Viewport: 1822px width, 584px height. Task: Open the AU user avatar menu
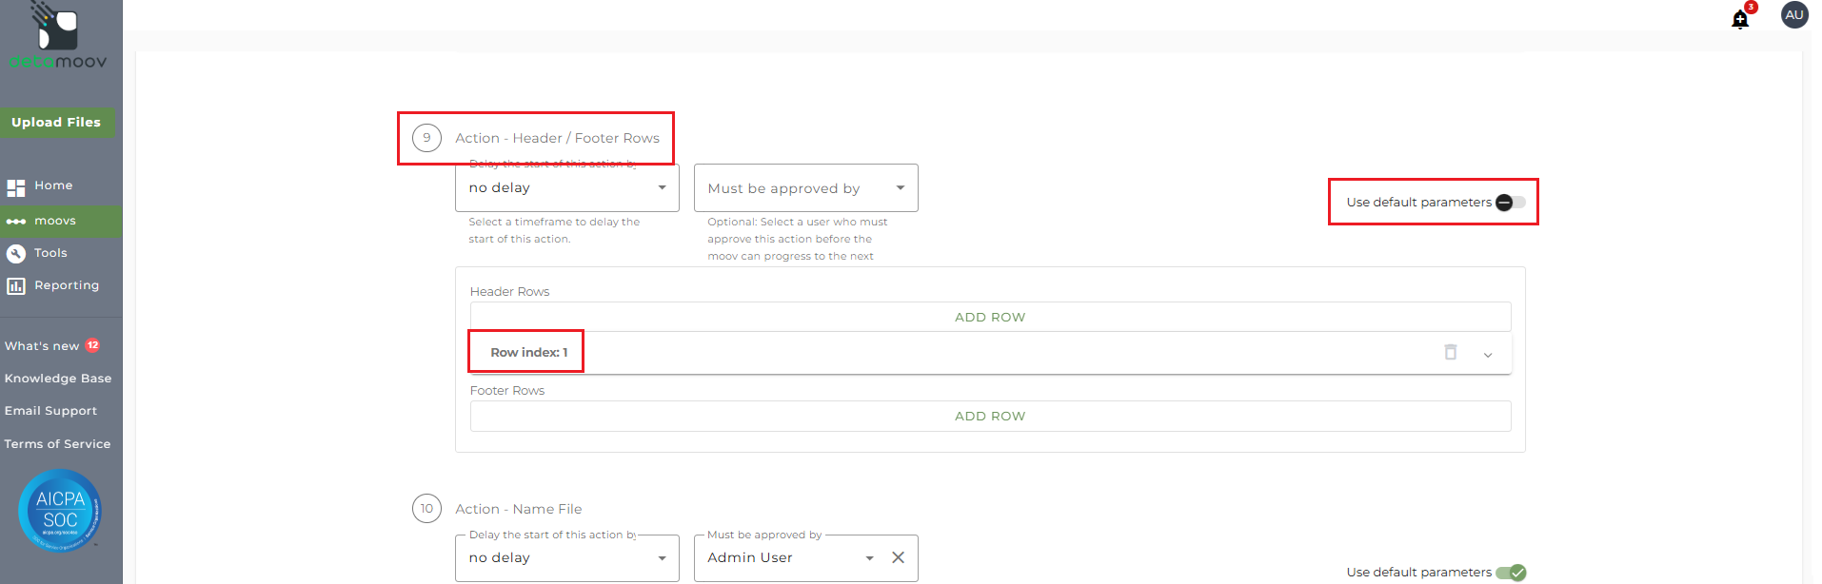1794,15
